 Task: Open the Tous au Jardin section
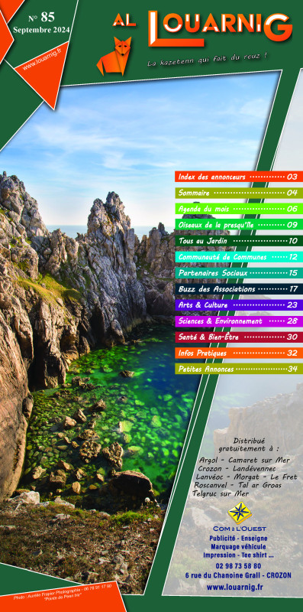[x=239, y=241]
